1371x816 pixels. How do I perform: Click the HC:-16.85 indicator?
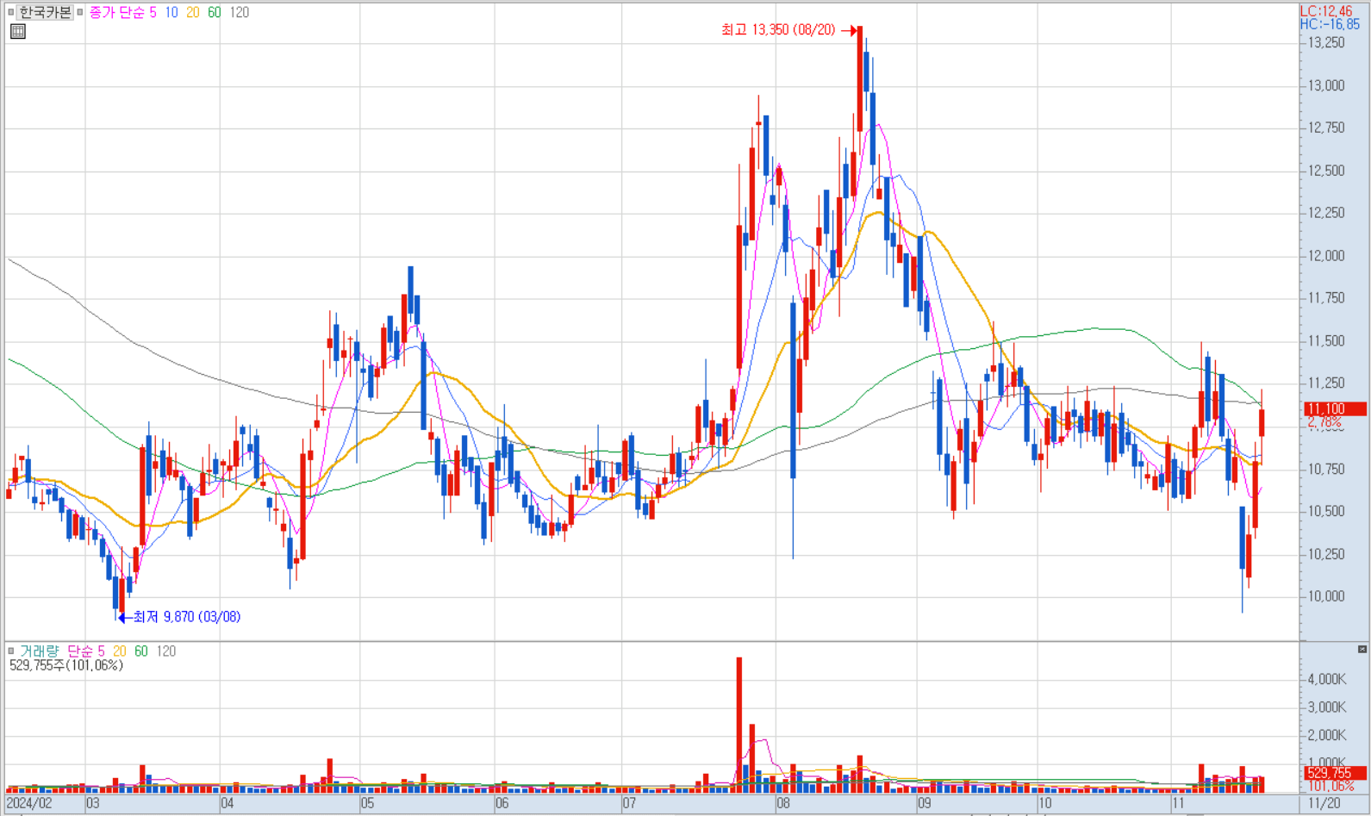(x=1330, y=24)
